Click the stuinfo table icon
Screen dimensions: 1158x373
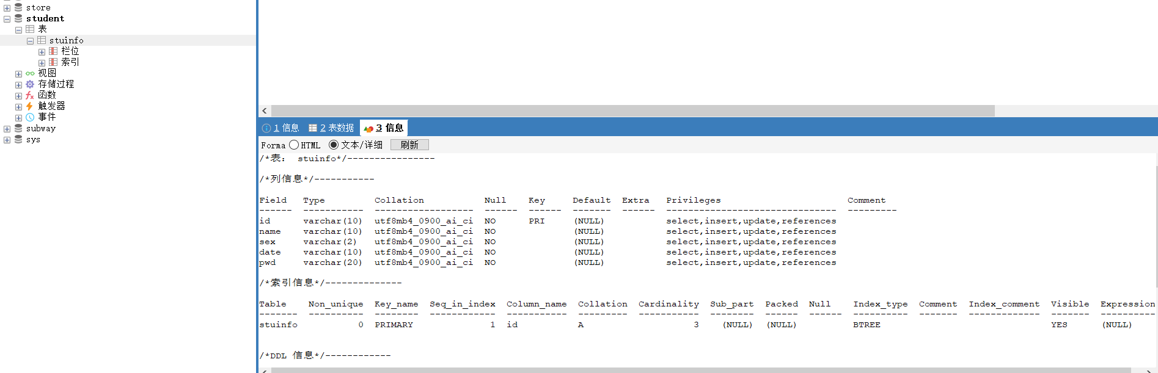(x=42, y=40)
